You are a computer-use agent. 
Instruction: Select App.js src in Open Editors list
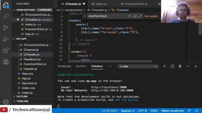pos(33,34)
